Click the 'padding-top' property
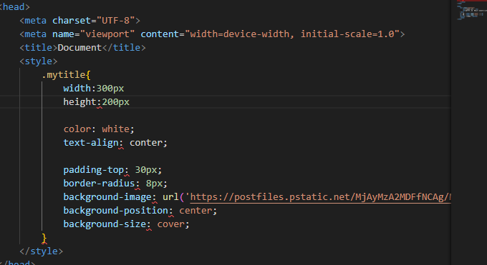 click(x=94, y=170)
